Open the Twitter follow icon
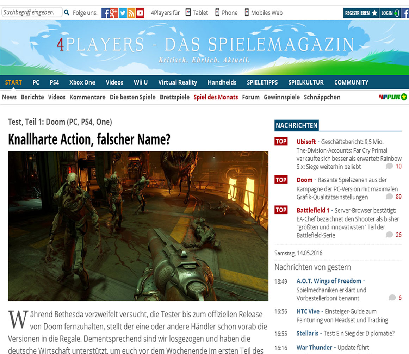The width and height of the screenshot is (409, 354). click(123, 13)
